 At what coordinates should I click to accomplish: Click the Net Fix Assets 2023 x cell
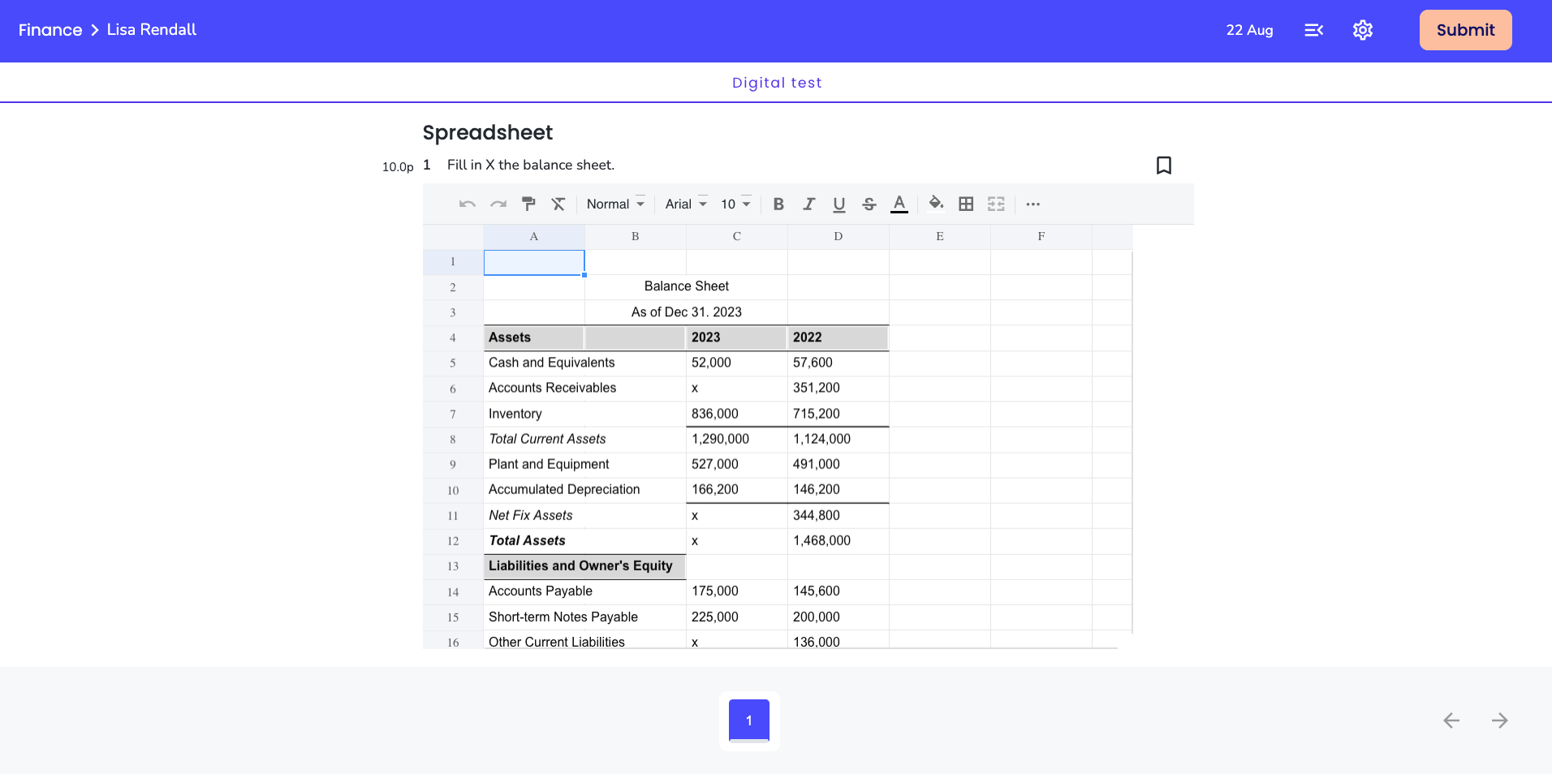(737, 516)
